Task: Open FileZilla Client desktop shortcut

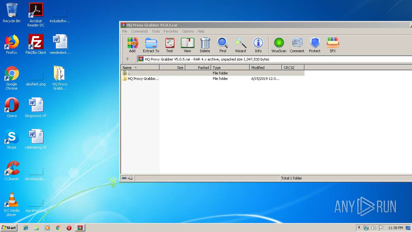Action: click(x=36, y=44)
